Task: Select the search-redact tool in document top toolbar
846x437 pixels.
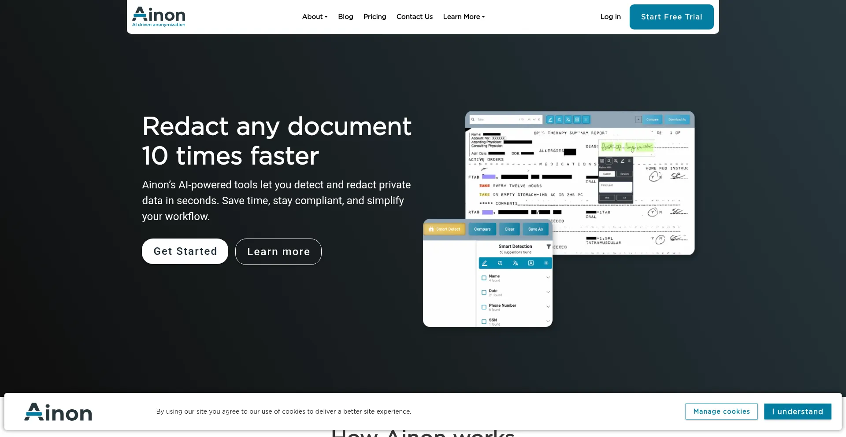Action: click(559, 119)
